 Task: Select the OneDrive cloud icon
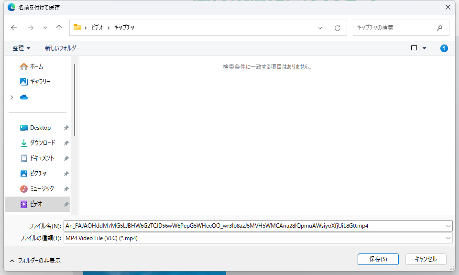click(x=24, y=97)
